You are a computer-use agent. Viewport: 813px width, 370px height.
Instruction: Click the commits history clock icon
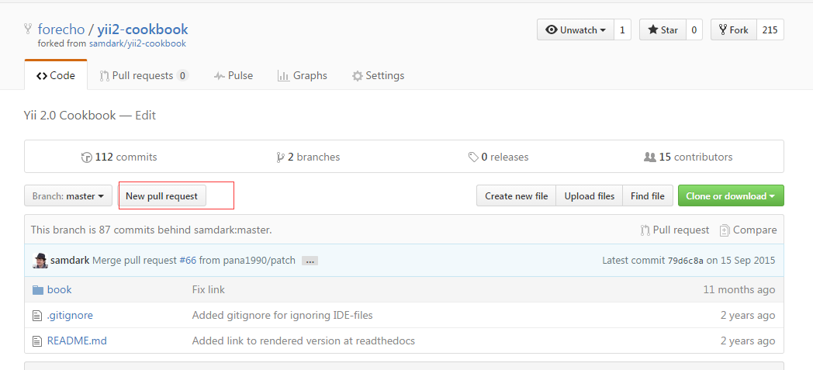point(87,157)
